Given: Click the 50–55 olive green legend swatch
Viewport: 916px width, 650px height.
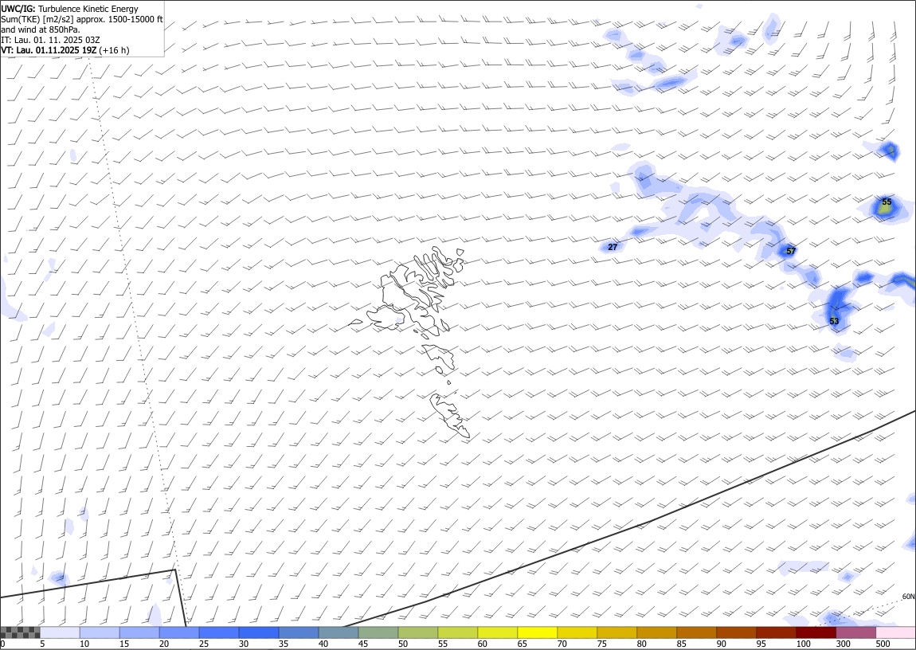Looking at the screenshot, I should (x=417, y=632).
